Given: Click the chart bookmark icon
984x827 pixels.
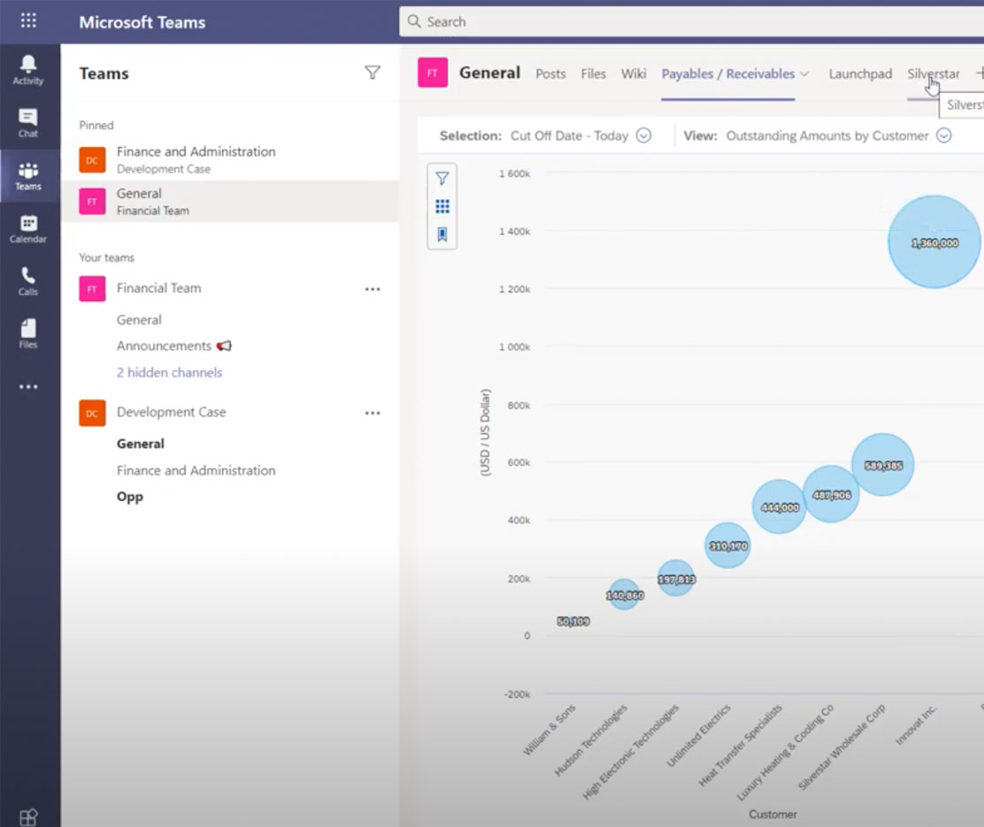Looking at the screenshot, I should click(x=442, y=235).
